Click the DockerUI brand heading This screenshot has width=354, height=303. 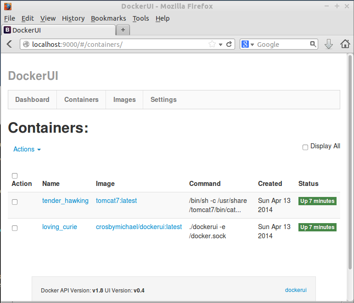pos(33,76)
